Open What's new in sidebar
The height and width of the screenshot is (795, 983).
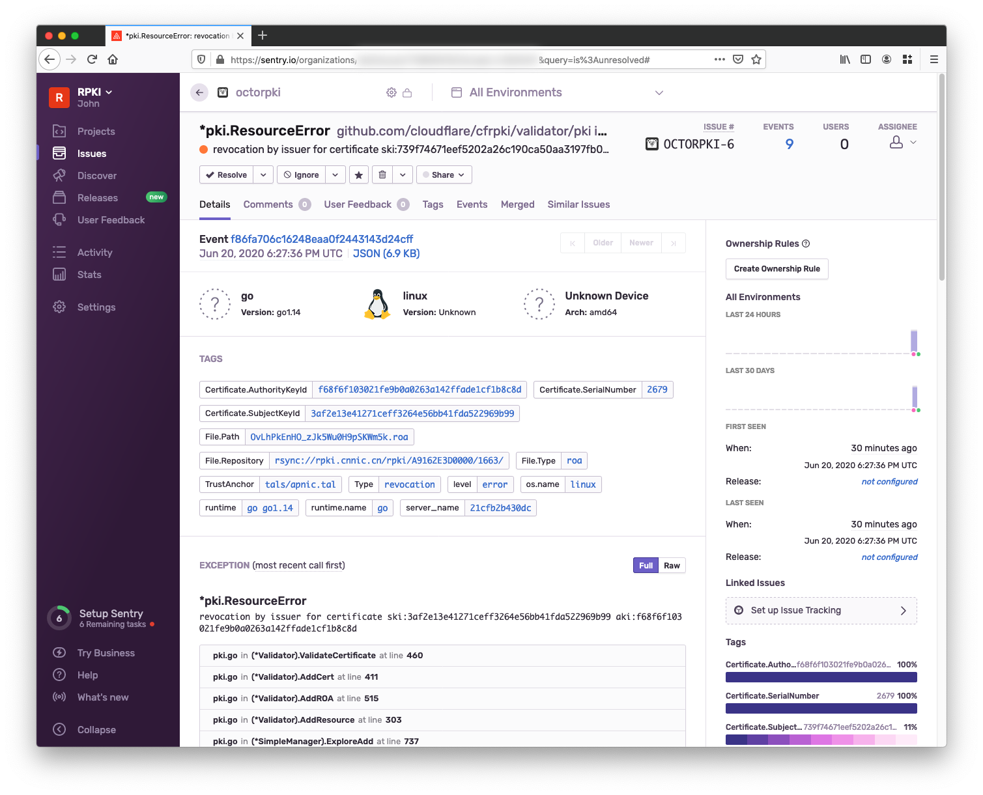click(x=102, y=697)
